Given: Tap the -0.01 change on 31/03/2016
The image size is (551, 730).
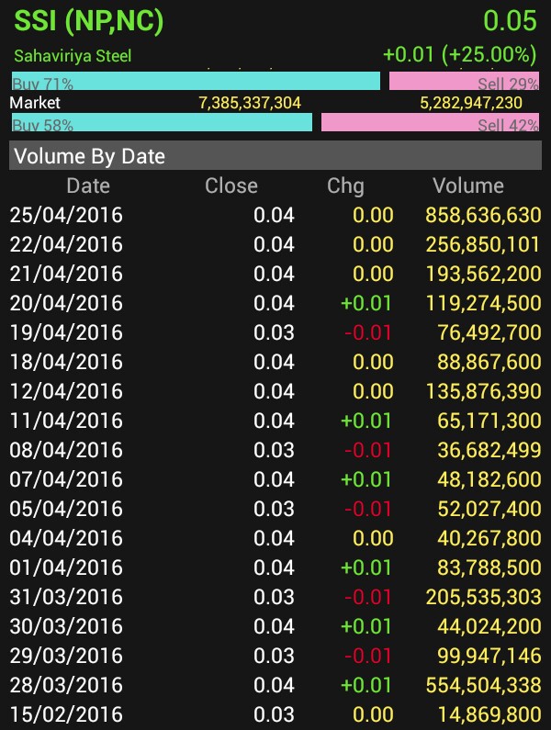Looking at the screenshot, I should pos(367,596).
